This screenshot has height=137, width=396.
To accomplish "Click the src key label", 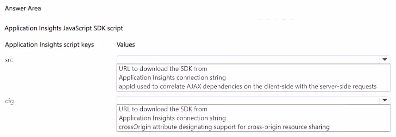I will tap(9, 61).
